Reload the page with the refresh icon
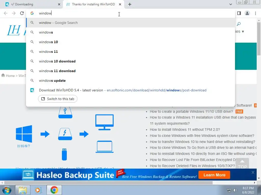The width and height of the screenshot is (261, 195). click(x=22, y=13)
